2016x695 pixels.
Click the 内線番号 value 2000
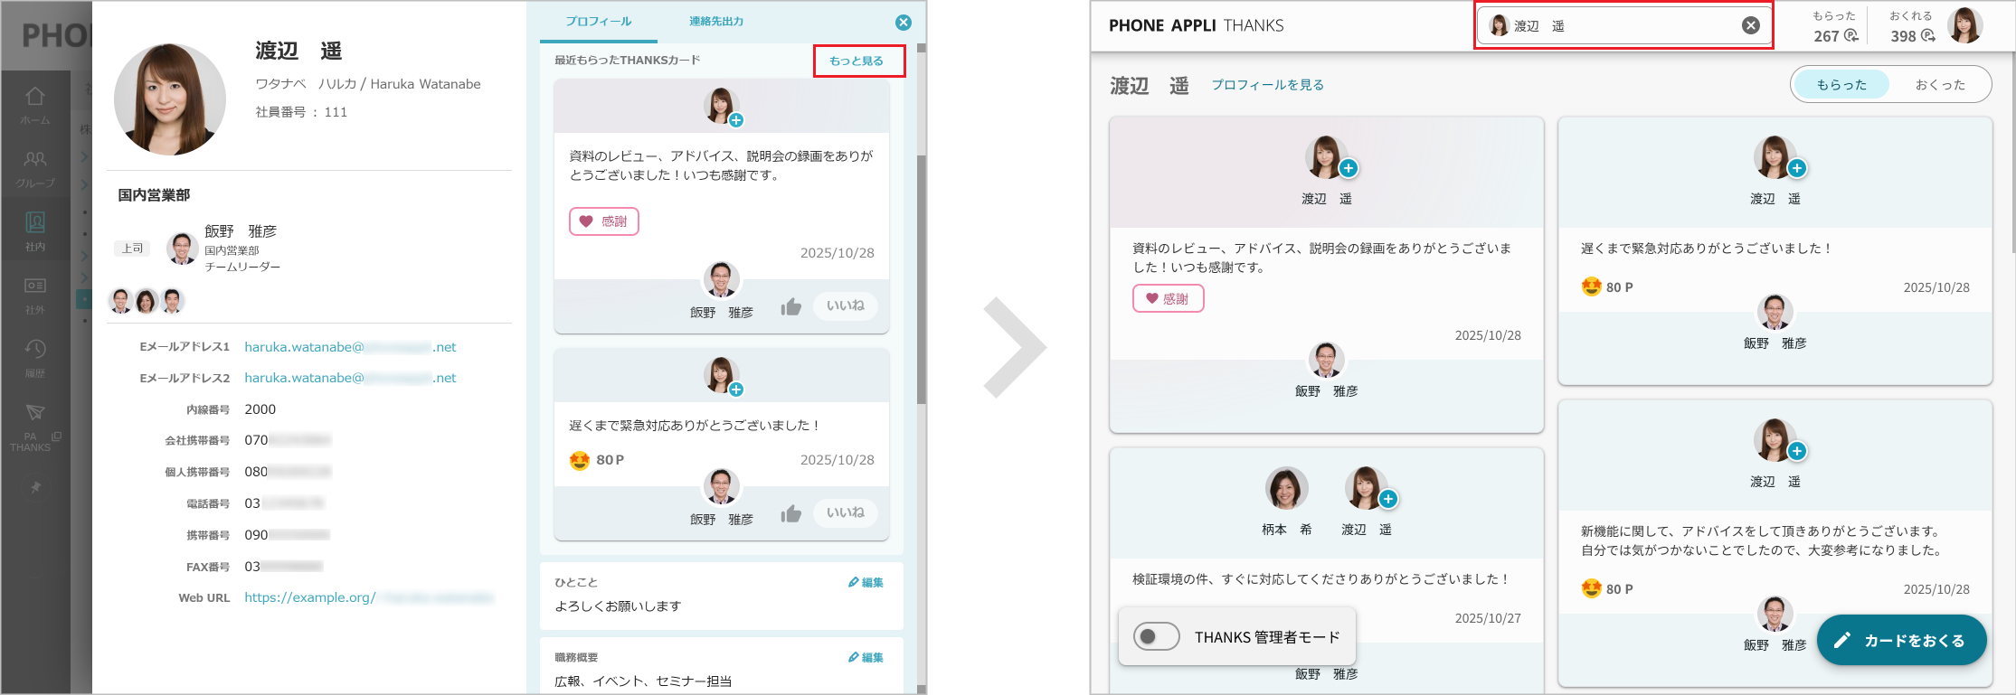point(260,409)
